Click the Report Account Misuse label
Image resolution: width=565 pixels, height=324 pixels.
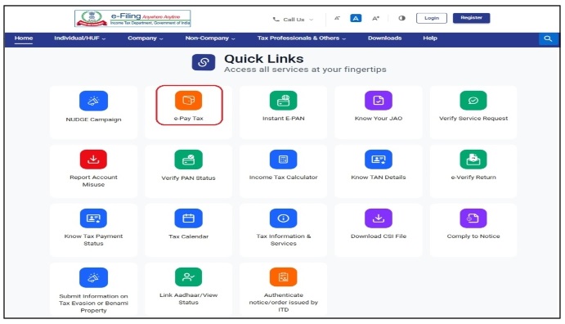[x=93, y=181]
